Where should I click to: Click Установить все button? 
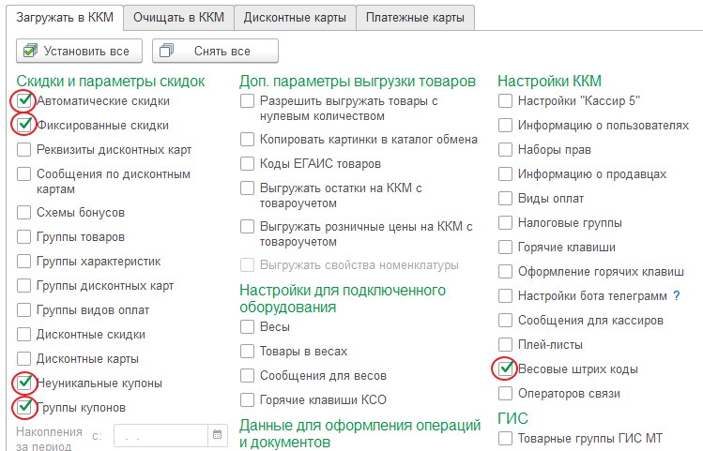80,51
